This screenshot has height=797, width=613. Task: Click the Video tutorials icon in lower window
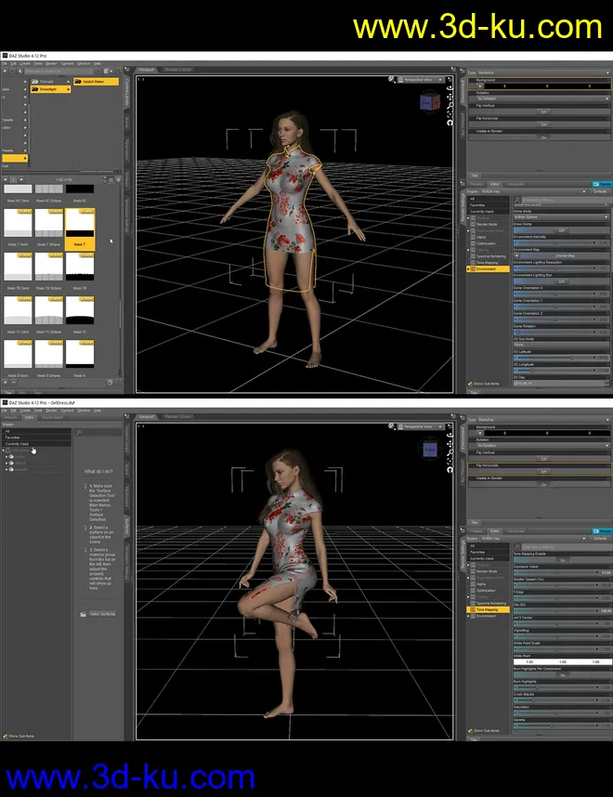click(x=99, y=614)
